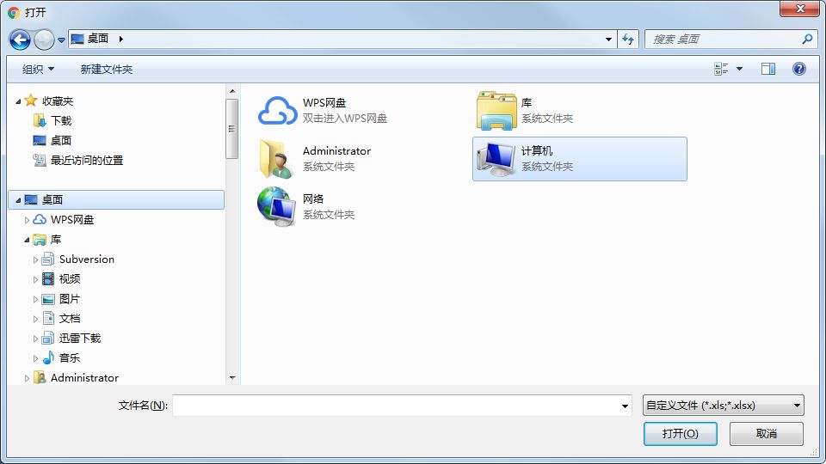Click the 视频 filmstrip icon in tree
The image size is (826, 464).
click(48, 278)
